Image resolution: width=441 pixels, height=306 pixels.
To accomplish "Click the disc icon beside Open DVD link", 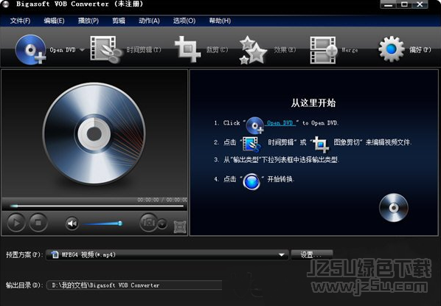I will click(254, 125).
